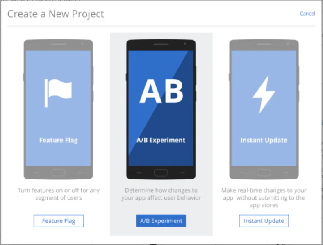
Task: Click the A/B Experiment label on the phone screen
Action: (x=161, y=140)
